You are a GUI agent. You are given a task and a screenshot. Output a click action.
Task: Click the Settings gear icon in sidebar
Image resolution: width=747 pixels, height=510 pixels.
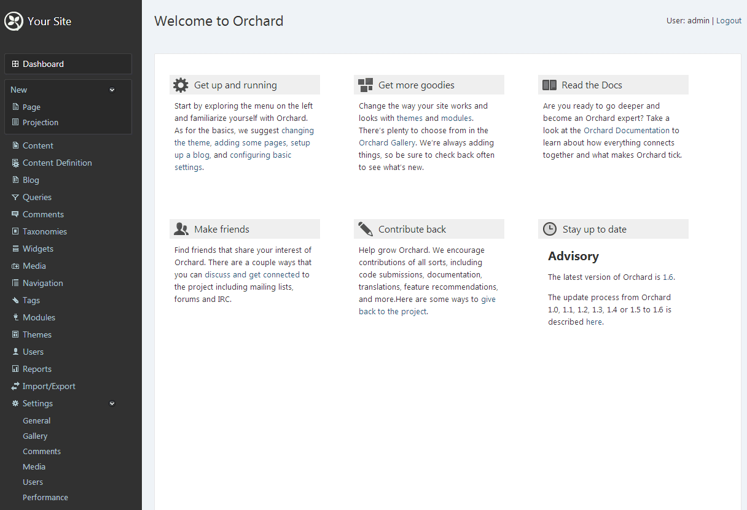click(16, 403)
